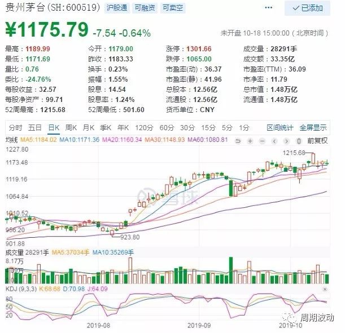Viewport: 345px width, 333px height.
Task: Click the 总市值 value 1.48万亿
Action: pos(284,90)
